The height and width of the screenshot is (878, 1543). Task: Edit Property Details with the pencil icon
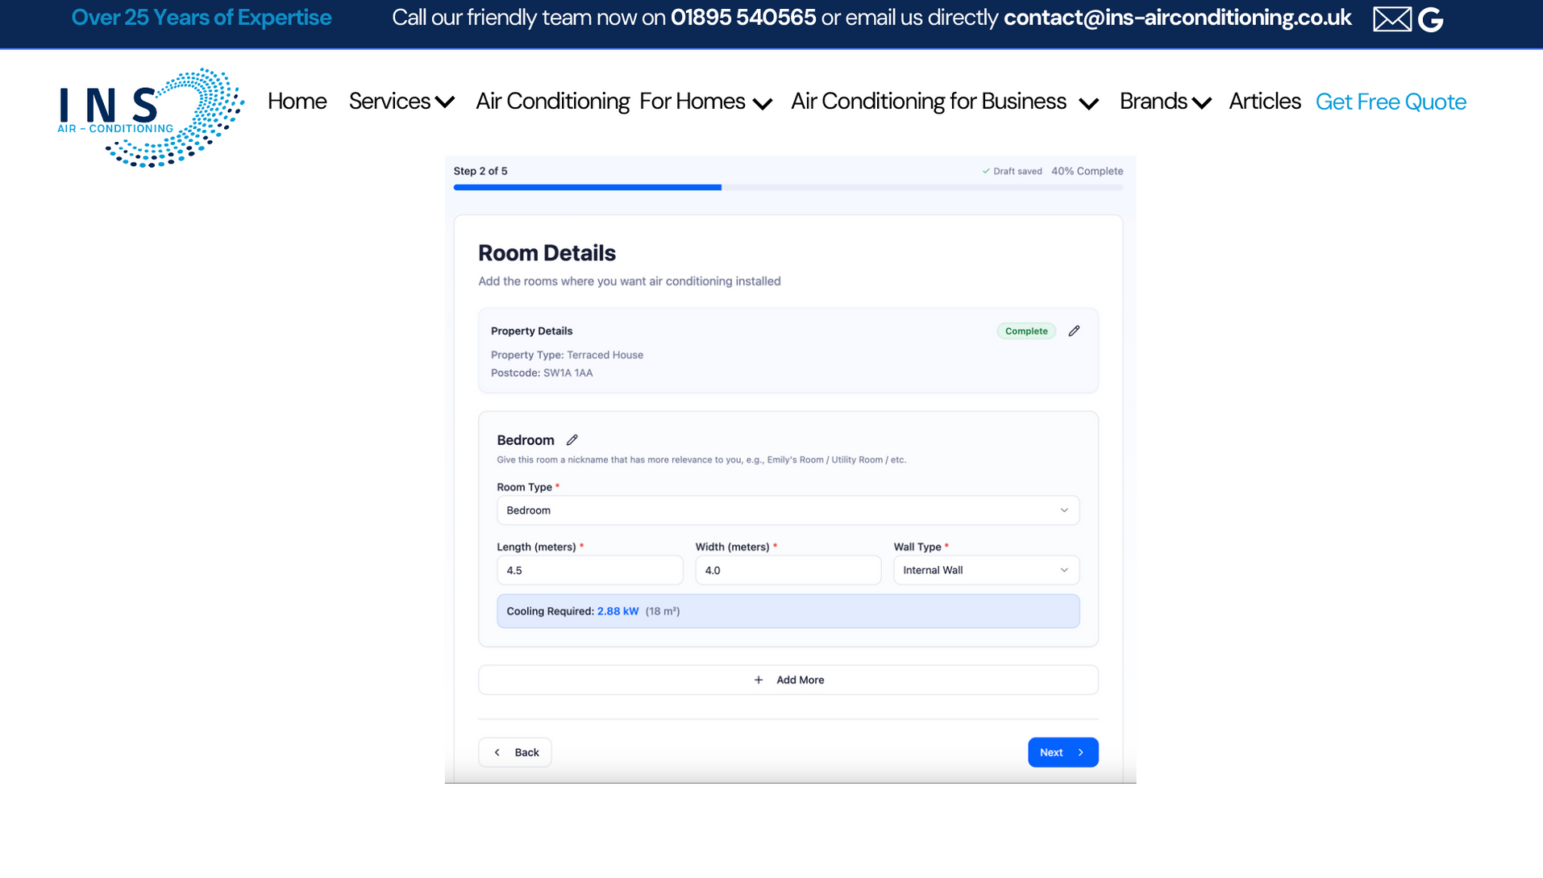point(1074,331)
